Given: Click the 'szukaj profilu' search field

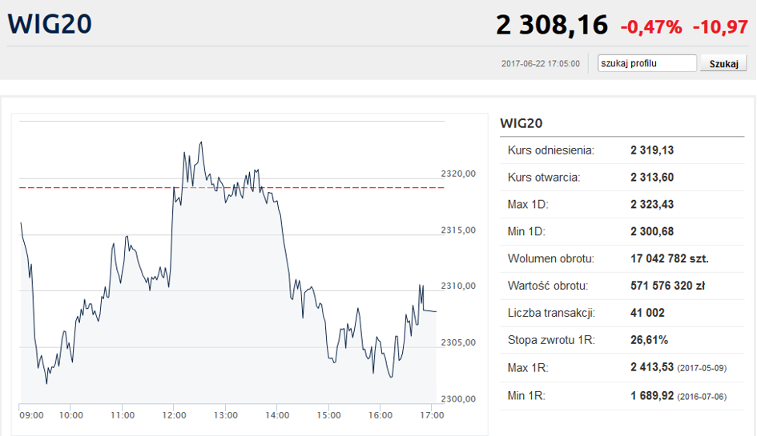Looking at the screenshot, I should tap(647, 63).
